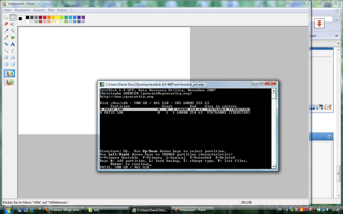Click the foreground/background color indicator box

pos(21,19)
